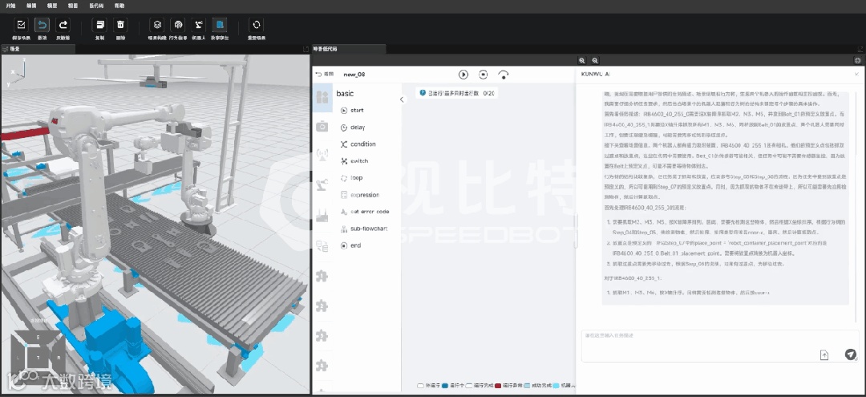Click the globe language icon

coord(858,60)
